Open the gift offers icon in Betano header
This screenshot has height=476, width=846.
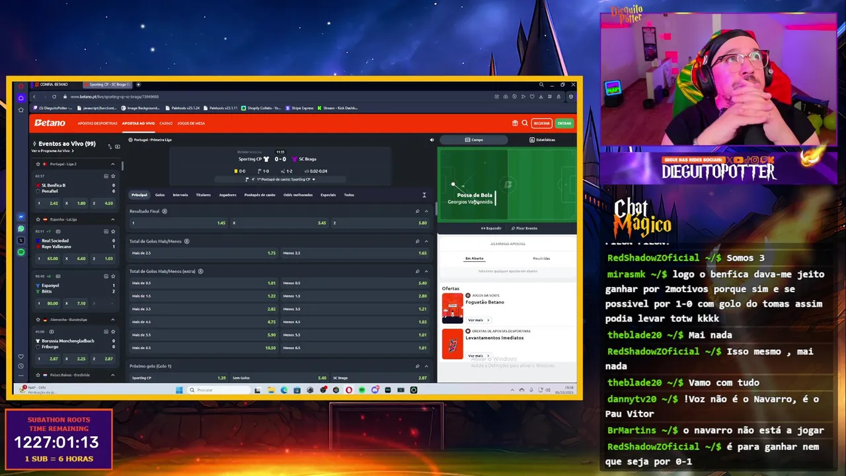point(515,123)
